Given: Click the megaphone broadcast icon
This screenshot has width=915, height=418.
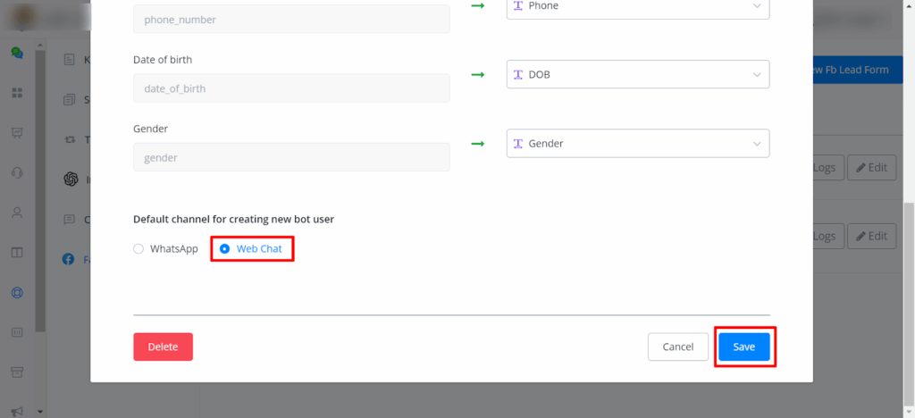Looking at the screenshot, I should pos(17,412).
